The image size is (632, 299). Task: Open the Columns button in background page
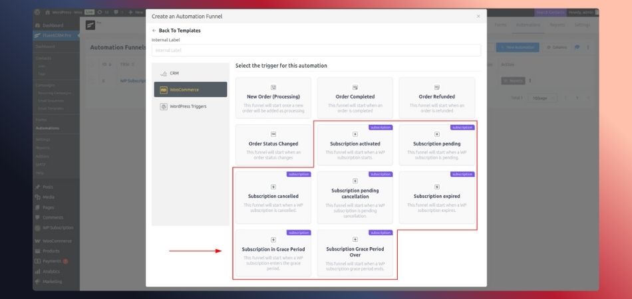coord(556,47)
